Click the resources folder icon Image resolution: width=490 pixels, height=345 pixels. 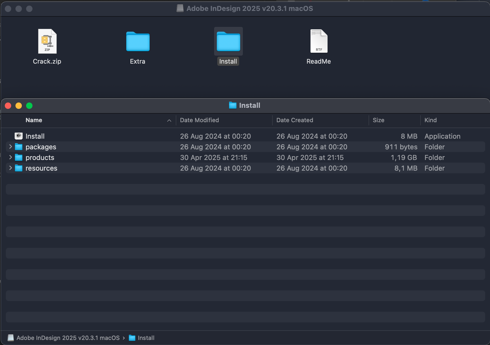coord(19,168)
